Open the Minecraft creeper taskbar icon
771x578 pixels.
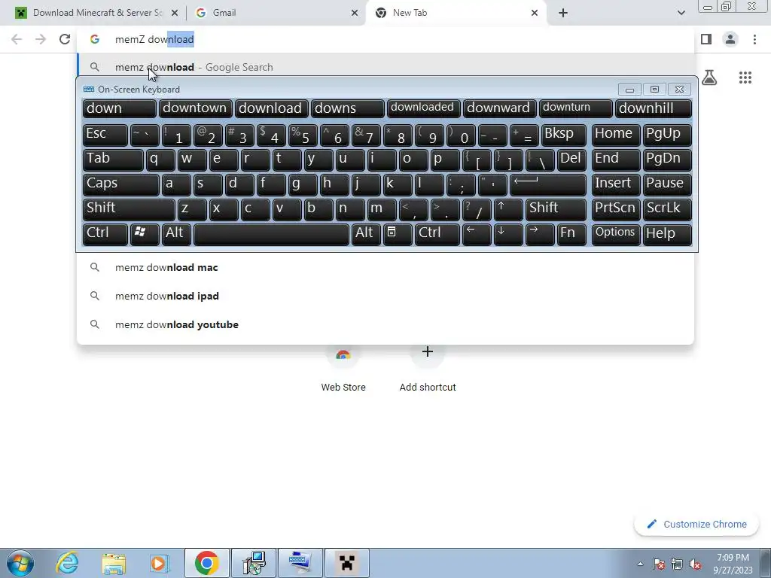(346, 563)
